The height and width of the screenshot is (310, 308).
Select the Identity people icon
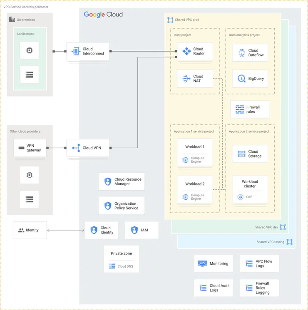(21, 230)
